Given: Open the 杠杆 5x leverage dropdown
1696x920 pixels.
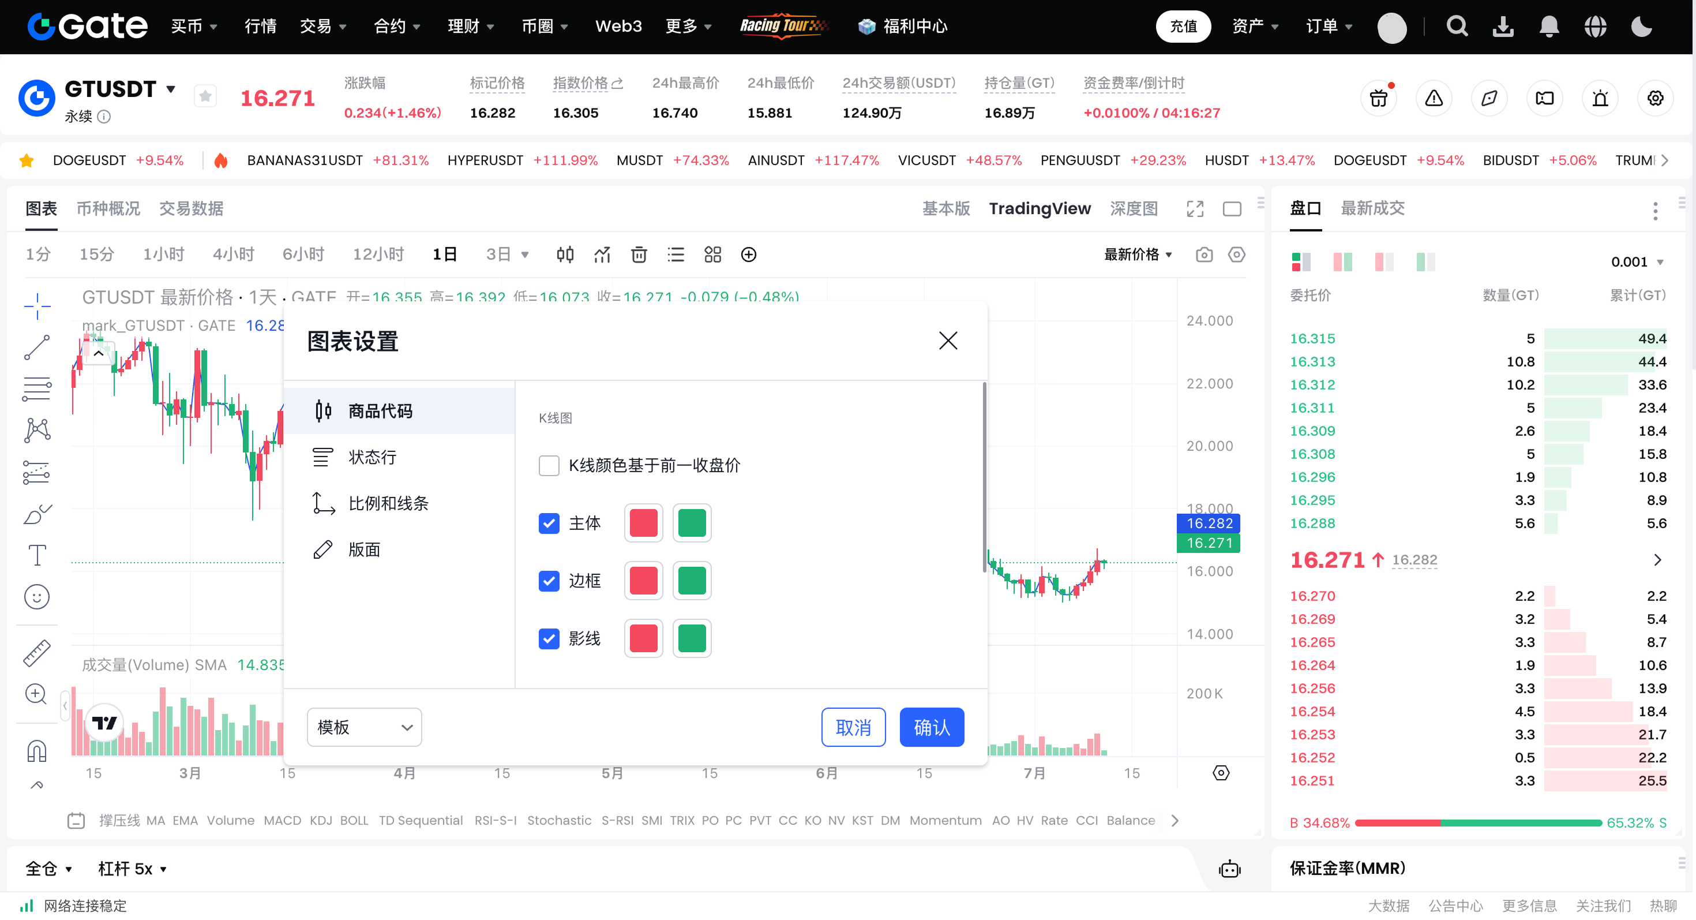Looking at the screenshot, I should tap(132, 869).
